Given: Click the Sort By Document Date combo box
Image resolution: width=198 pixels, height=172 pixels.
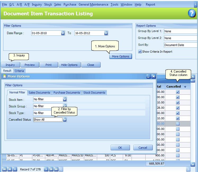Looking at the screenshot, I should click(181, 45).
